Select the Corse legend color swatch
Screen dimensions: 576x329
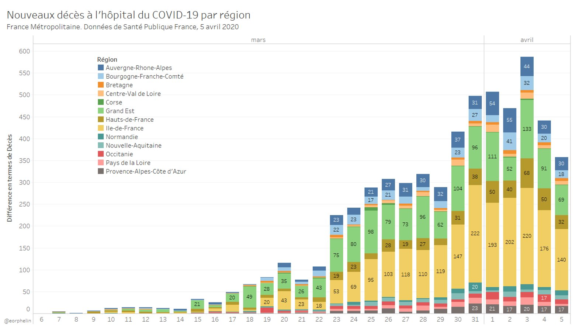pos(101,102)
